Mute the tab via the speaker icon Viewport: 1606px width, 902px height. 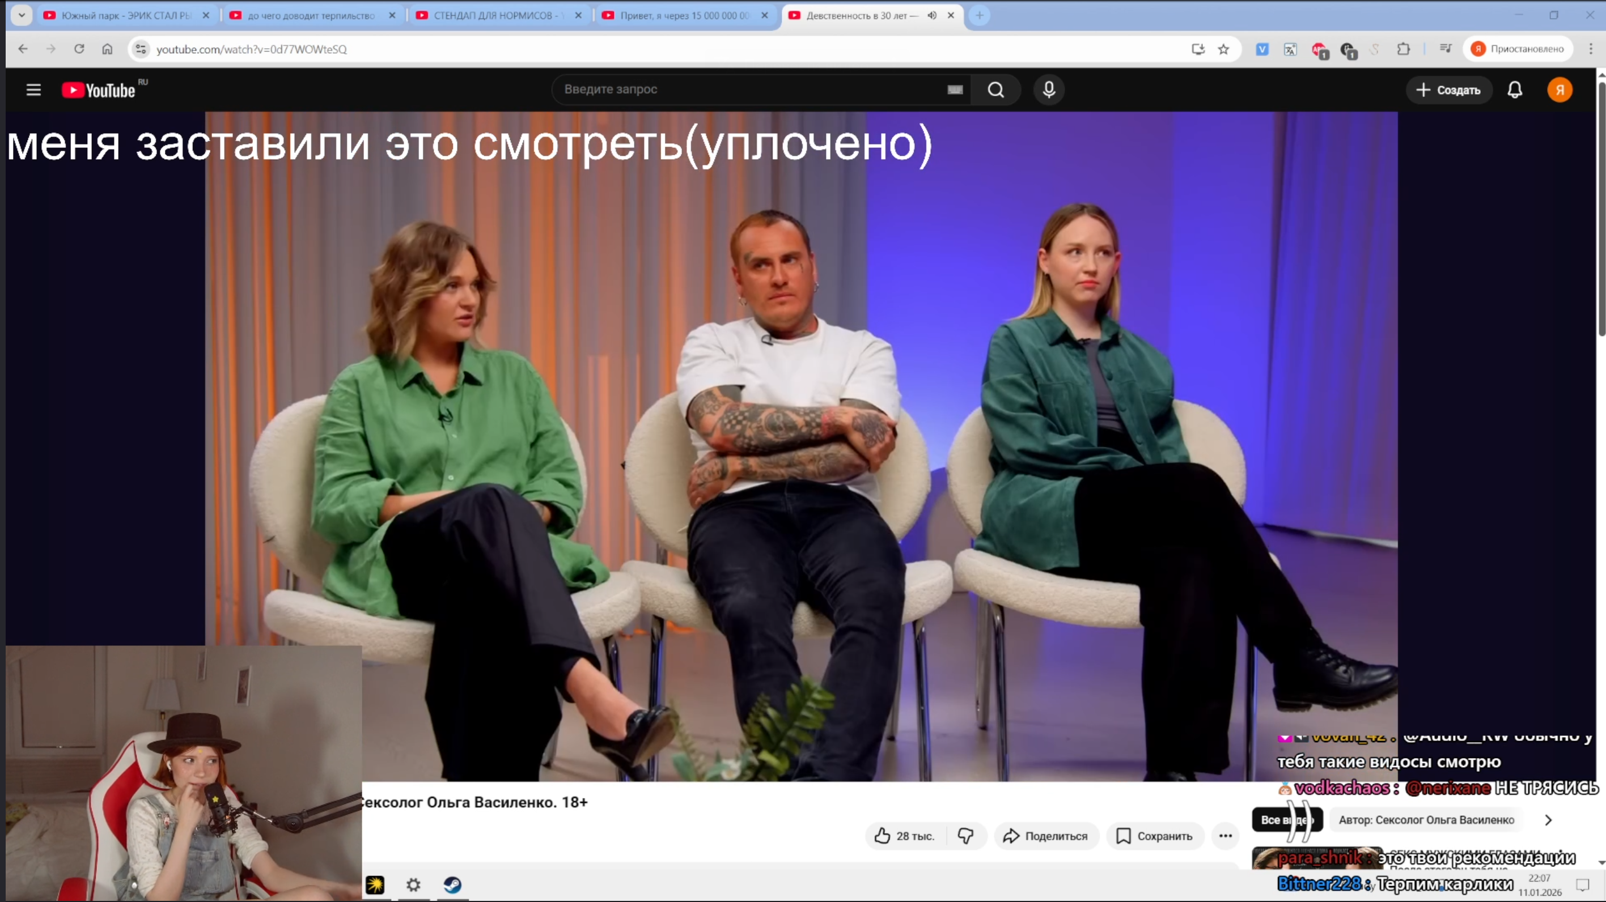(932, 15)
